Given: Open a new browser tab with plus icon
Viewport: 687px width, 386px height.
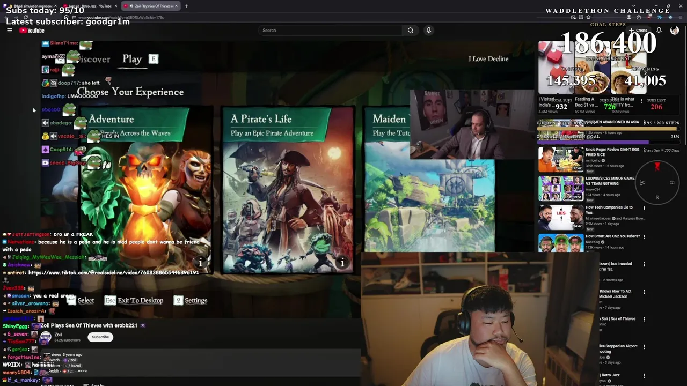Looking at the screenshot, I should click(x=186, y=6).
